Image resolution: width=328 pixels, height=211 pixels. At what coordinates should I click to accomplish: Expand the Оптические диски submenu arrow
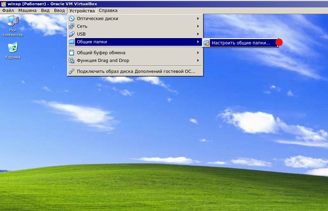198,18
